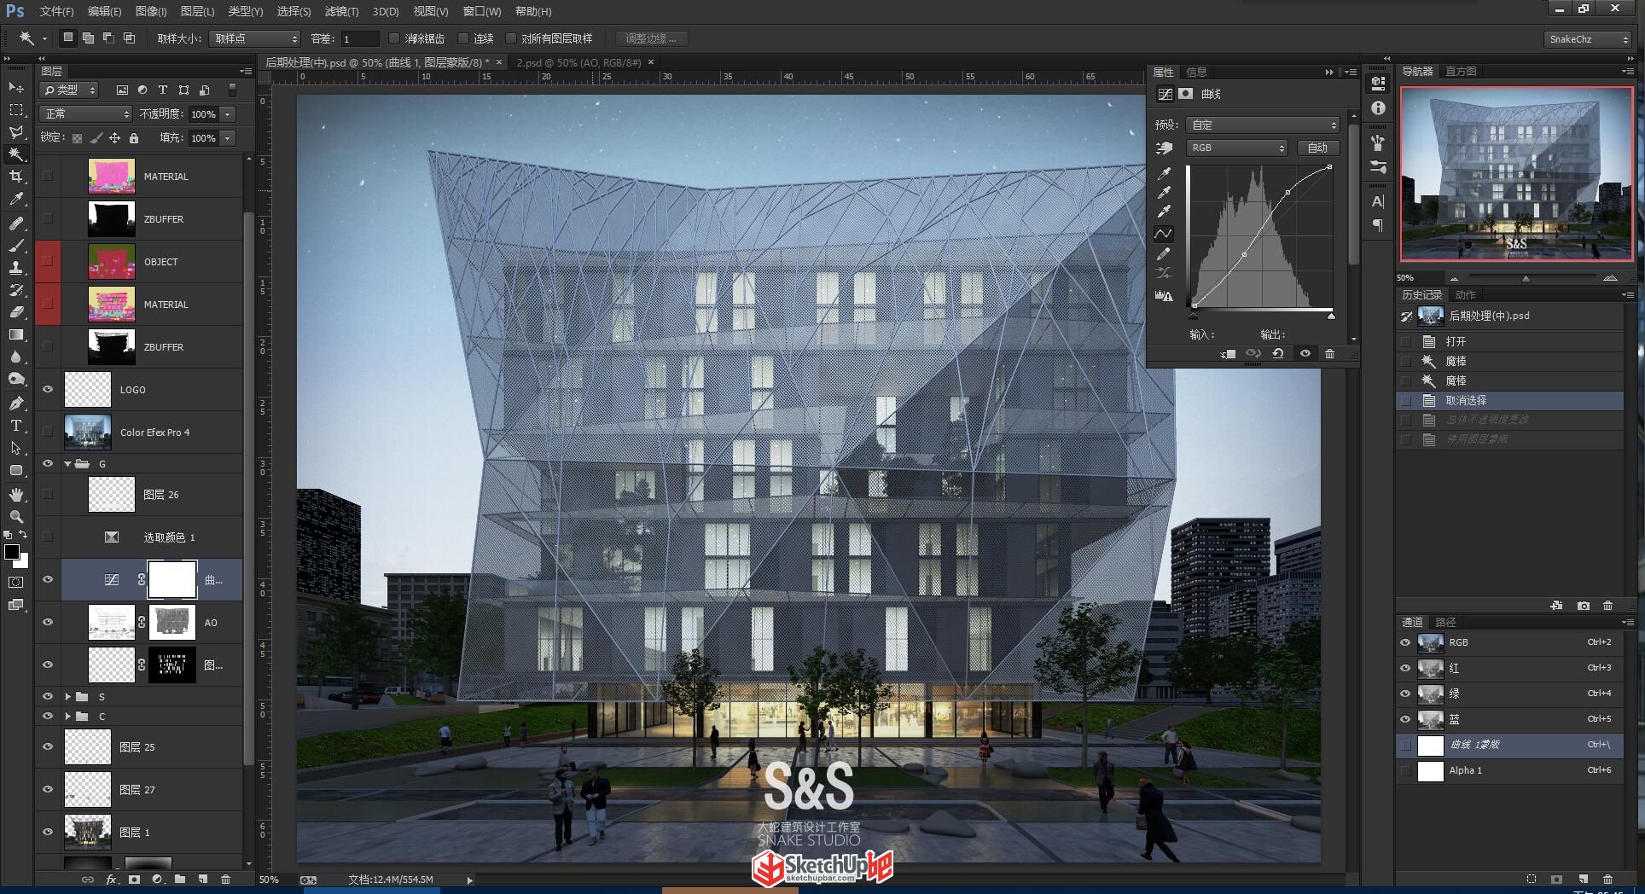Create new layer icon in Layers panel
The image size is (1645, 894).
pos(202,879)
